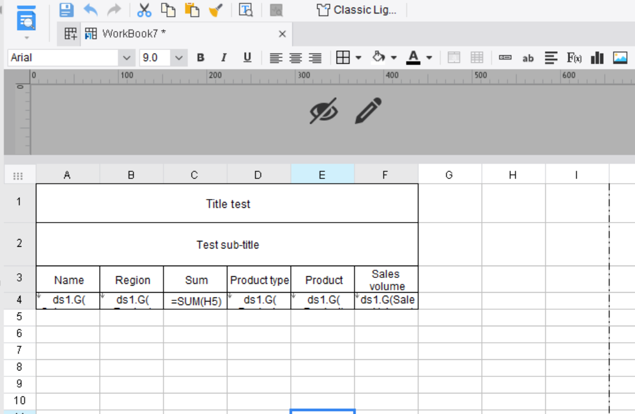Open the Classic Light theme selector
Viewport: 635px width, 414px height.
(x=357, y=9)
